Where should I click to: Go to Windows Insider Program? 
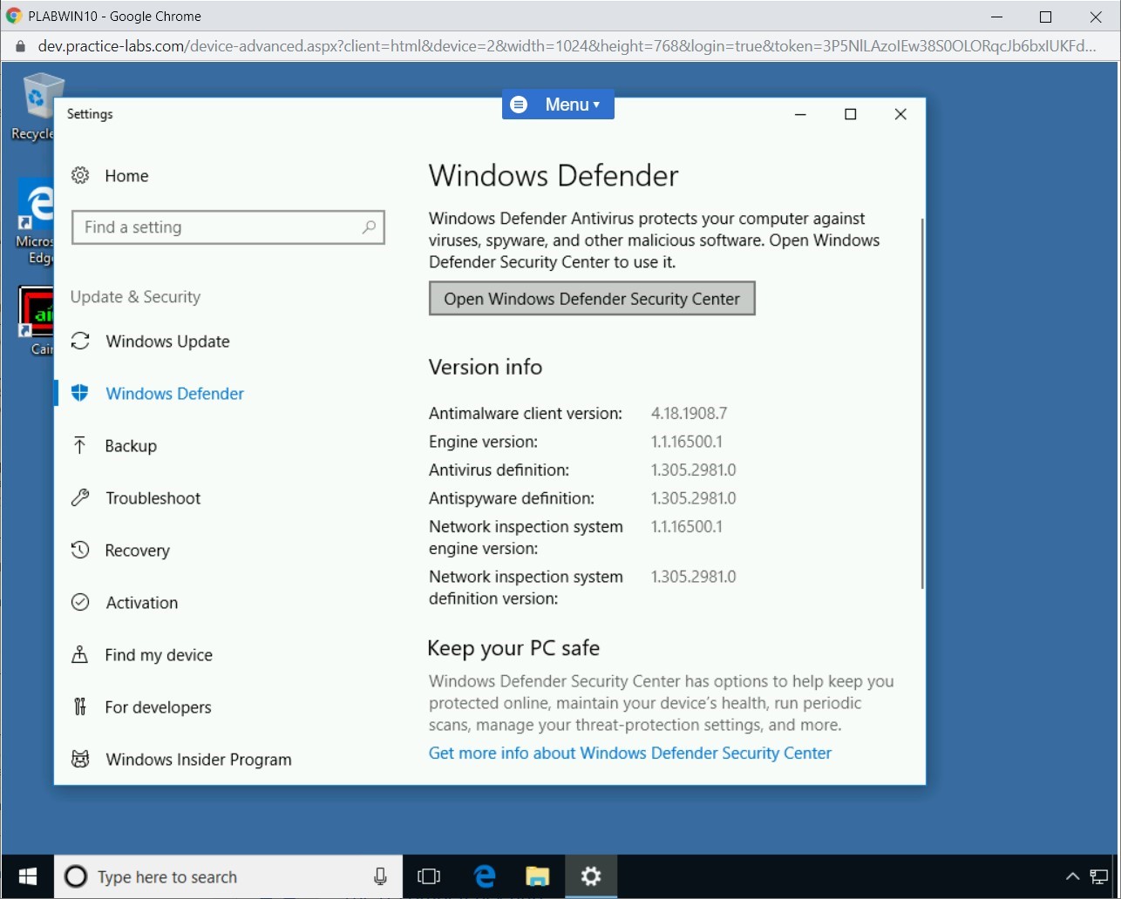(198, 760)
